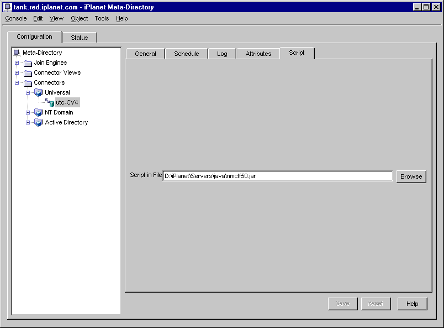Select the NT Domain tree label
Image resolution: width=444 pixels, height=328 pixels.
pos(59,112)
